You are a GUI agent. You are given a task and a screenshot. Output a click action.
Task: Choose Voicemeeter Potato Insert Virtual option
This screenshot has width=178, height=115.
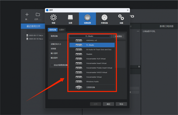coord(92,68)
